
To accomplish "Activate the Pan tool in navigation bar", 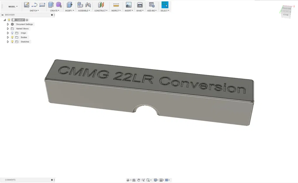I will click(139, 180).
